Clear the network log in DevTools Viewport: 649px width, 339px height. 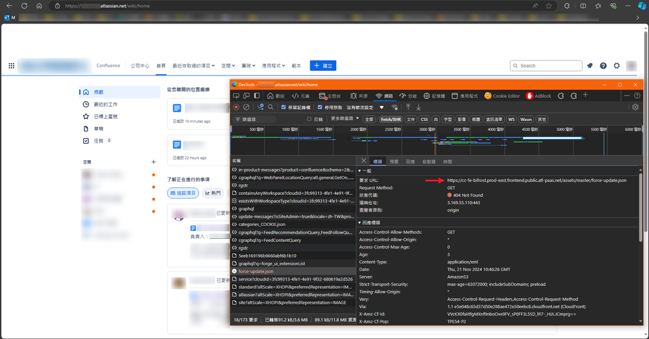[246, 107]
